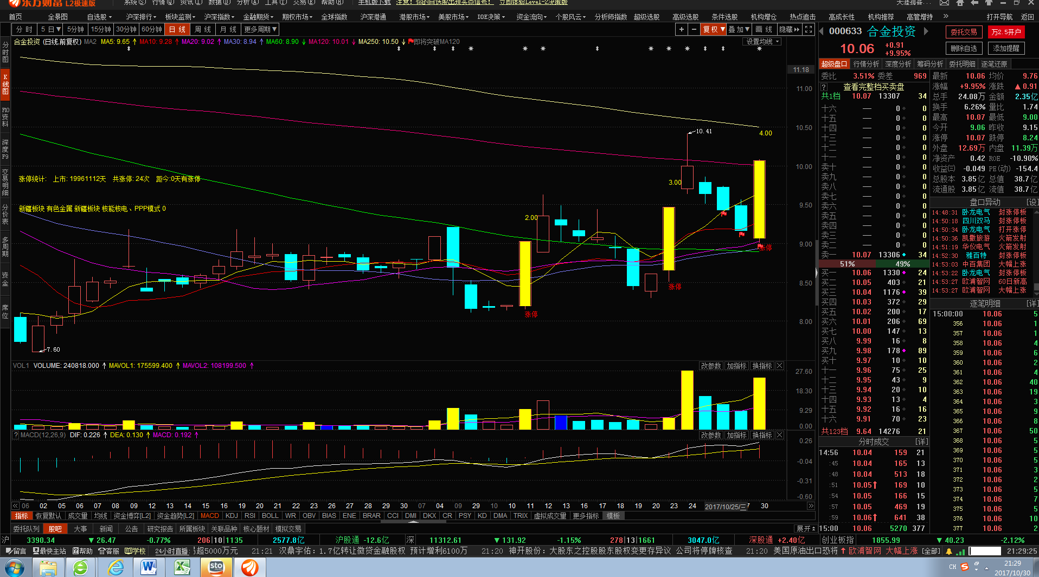Click 添加提醒 button
1039x577 pixels.
coord(1006,48)
